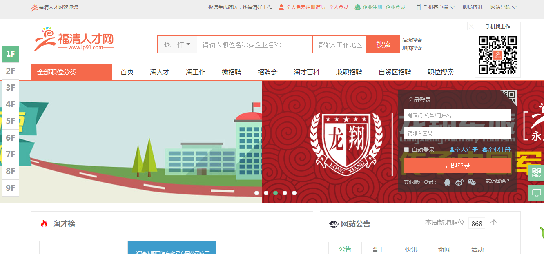The height and width of the screenshot is (254, 544).
Task: Click 个人注册 in the login box
Action: pos(464,150)
